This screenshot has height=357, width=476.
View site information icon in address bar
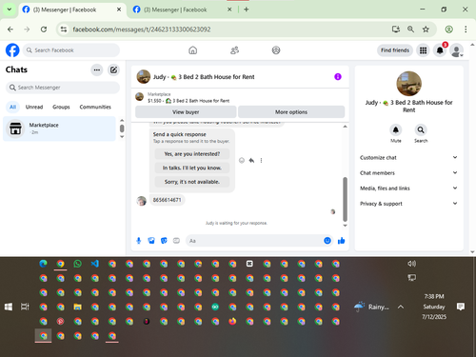click(x=64, y=30)
